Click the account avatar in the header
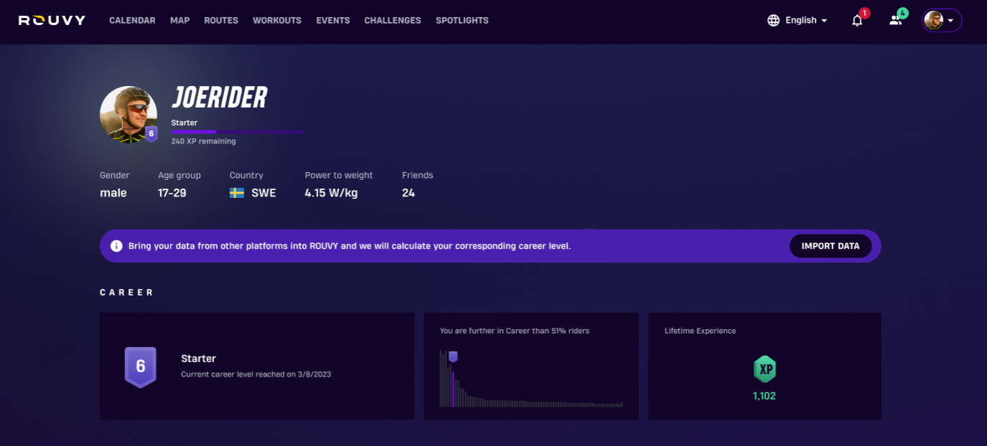 tap(934, 21)
